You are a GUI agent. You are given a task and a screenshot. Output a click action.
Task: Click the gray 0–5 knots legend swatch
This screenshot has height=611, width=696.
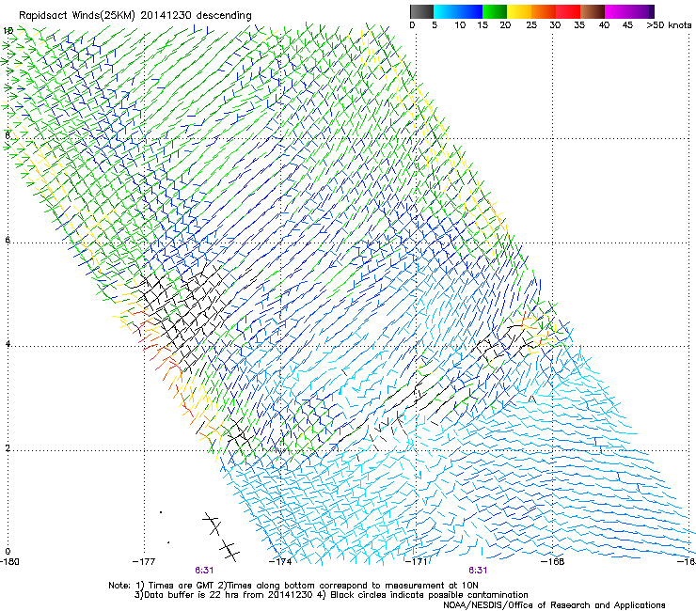421,11
